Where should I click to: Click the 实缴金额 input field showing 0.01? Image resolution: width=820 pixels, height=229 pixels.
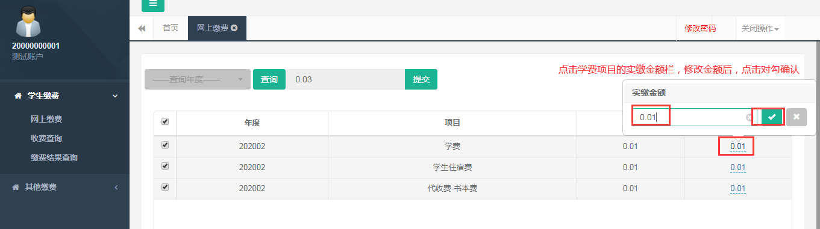coord(690,117)
